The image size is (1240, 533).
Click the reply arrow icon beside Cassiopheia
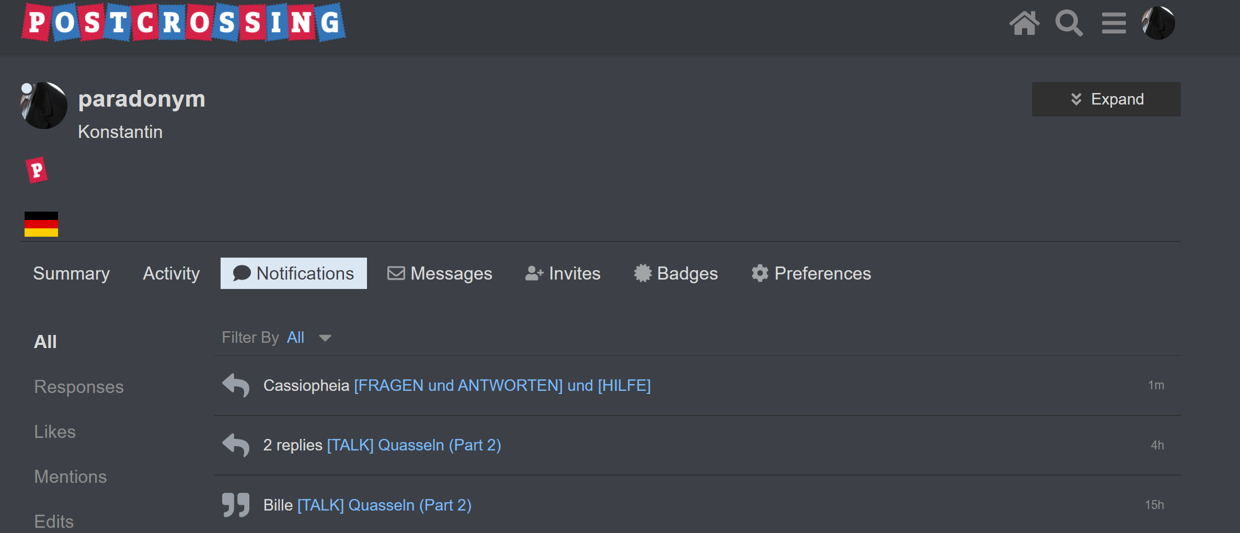pos(236,386)
